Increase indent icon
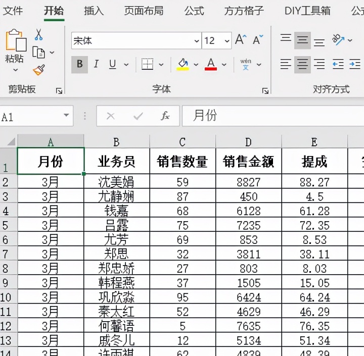The image size is (364, 356). coord(355,64)
